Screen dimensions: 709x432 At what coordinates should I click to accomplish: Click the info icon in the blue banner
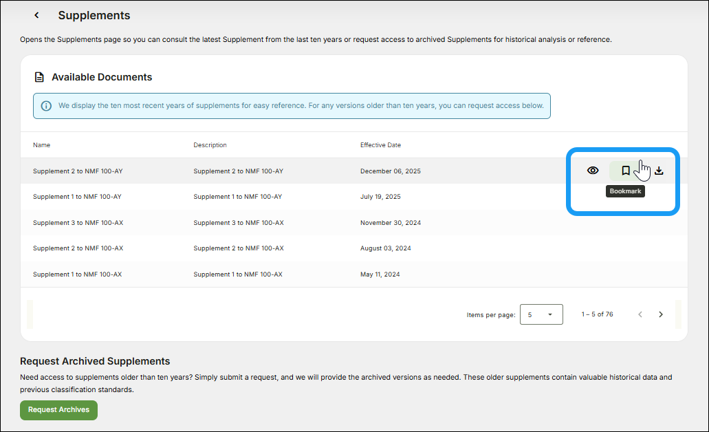tap(46, 106)
